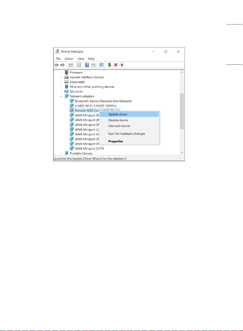Expand the Monitors tree node

point(62,91)
